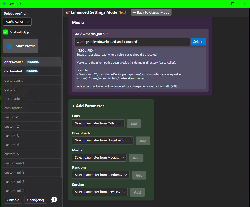Maximize the Darts-Hub window
The width and height of the screenshot is (250, 207).
click(x=233, y=4)
